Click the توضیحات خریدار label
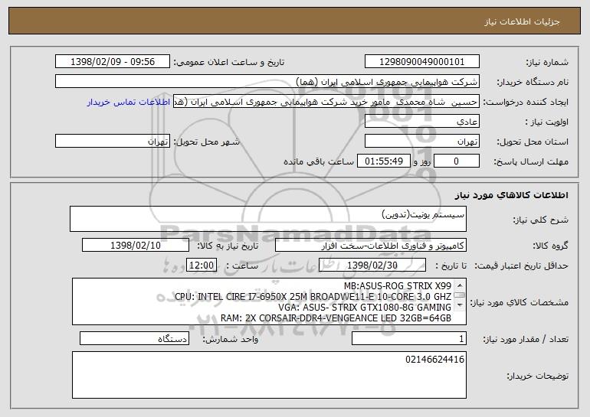Screen dimensions: 590x417 pos(537,376)
